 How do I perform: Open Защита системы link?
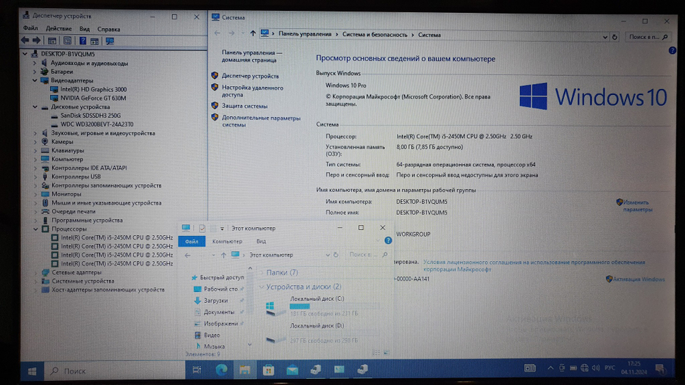coord(245,106)
